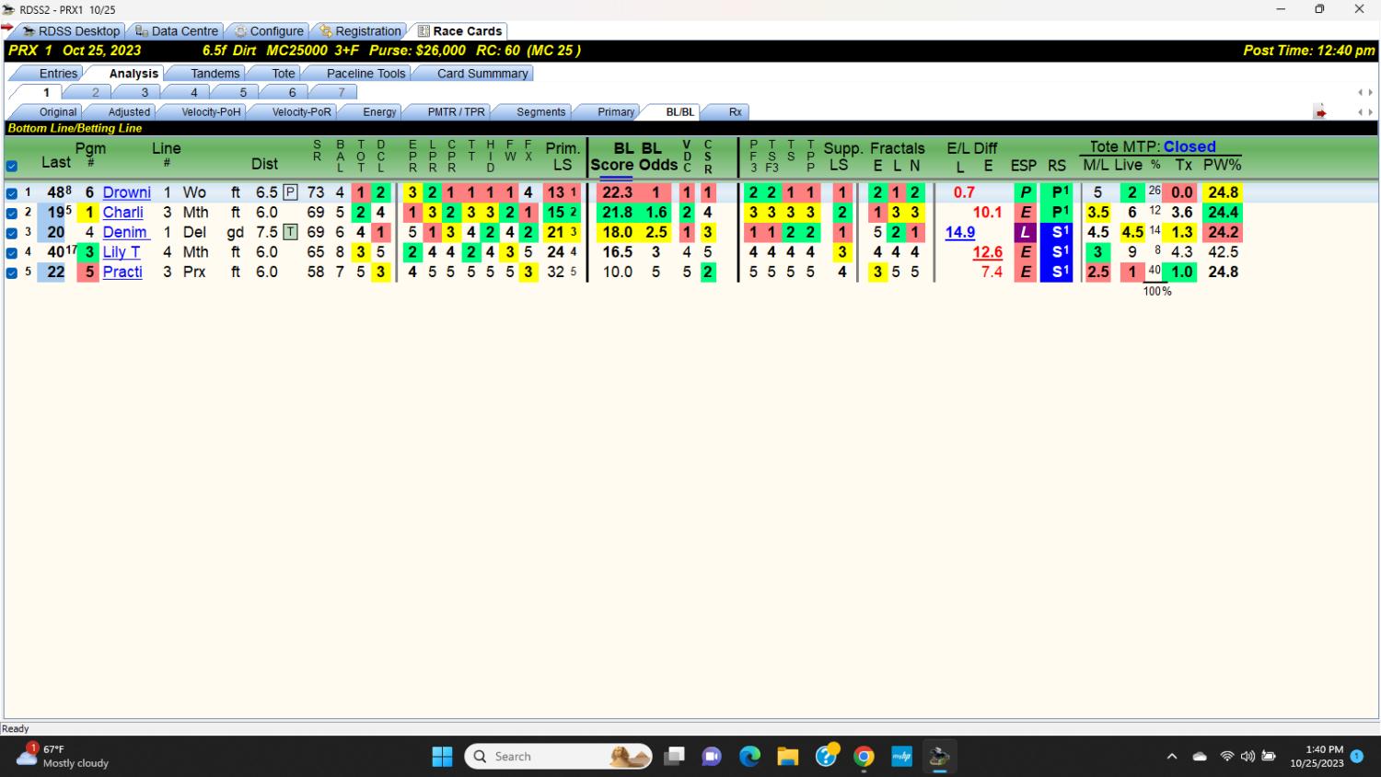Uncheck row 4 Lily T checkbox
The image size is (1381, 777).
(12, 252)
